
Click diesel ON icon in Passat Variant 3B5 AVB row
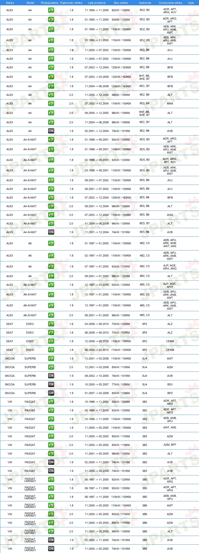(51, 540)
